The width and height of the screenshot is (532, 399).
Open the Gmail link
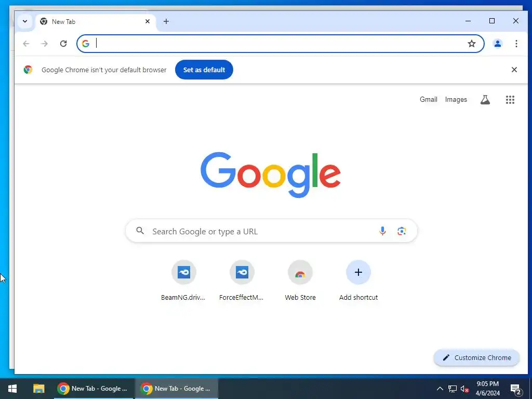428,99
